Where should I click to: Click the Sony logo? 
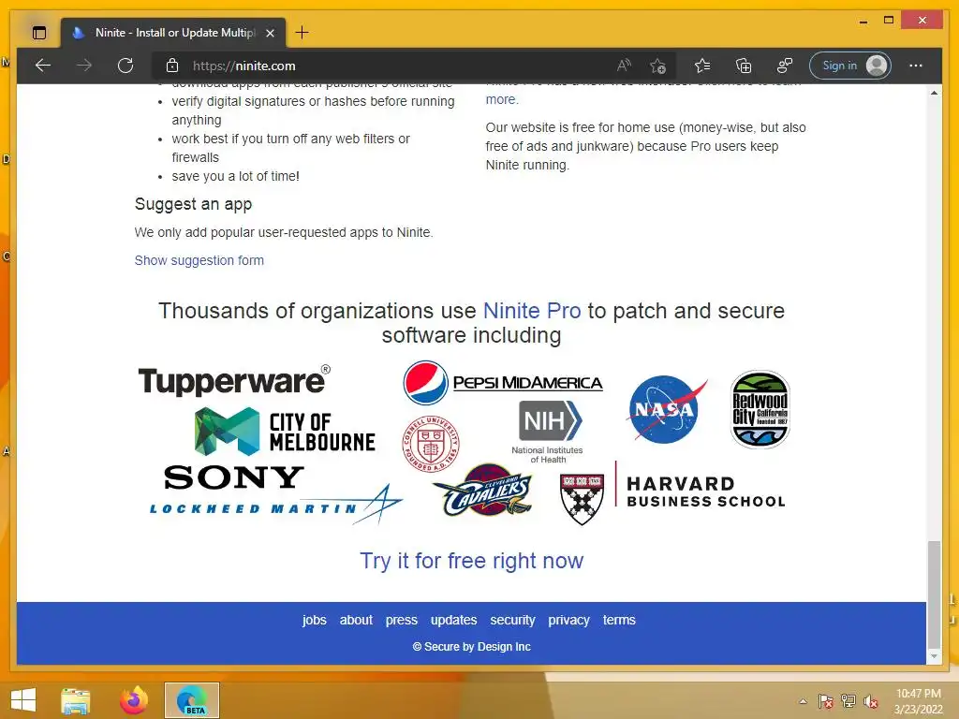click(x=234, y=477)
